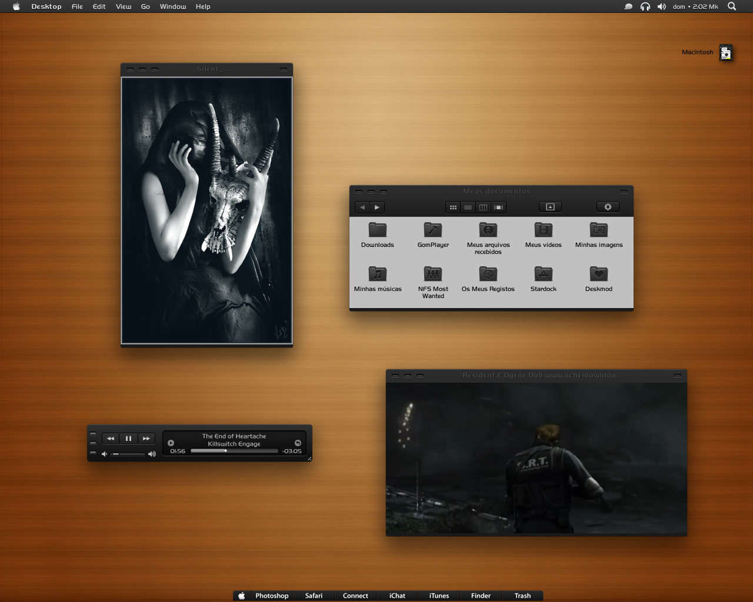This screenshot has height=602, width=753.
Task: Pause The End of Heartache playback
Action: pos(128,439)
